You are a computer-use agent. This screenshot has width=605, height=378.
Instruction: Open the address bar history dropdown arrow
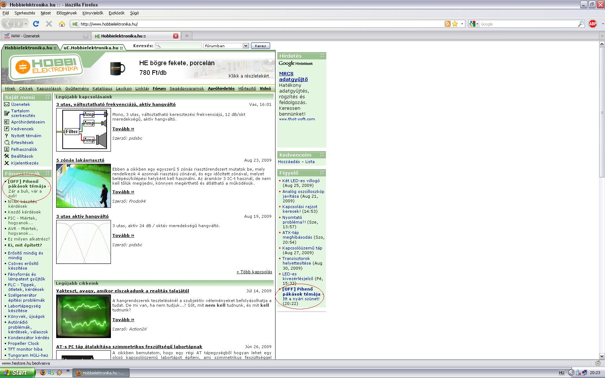click(462, 24)
